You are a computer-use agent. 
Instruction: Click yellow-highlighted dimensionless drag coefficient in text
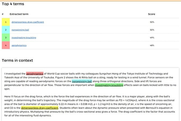(x=40, y=108)
